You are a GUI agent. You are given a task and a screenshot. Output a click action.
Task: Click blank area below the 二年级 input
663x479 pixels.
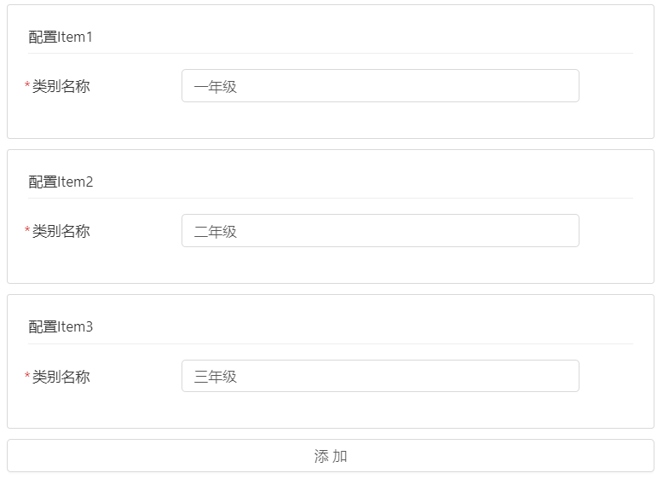[380, 265]
